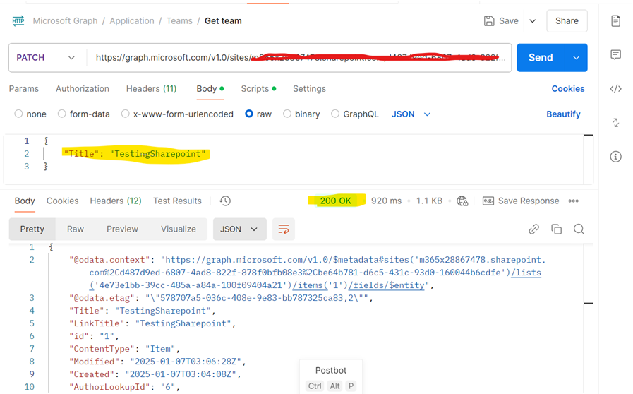Click the request URL input field
This screenshot has width=633, height=394.
[x=299, y=58]
